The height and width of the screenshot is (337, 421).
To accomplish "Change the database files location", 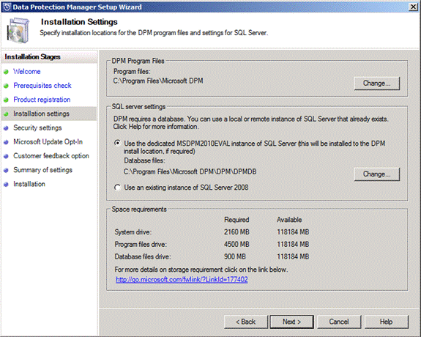I will [x=376, y=174].
